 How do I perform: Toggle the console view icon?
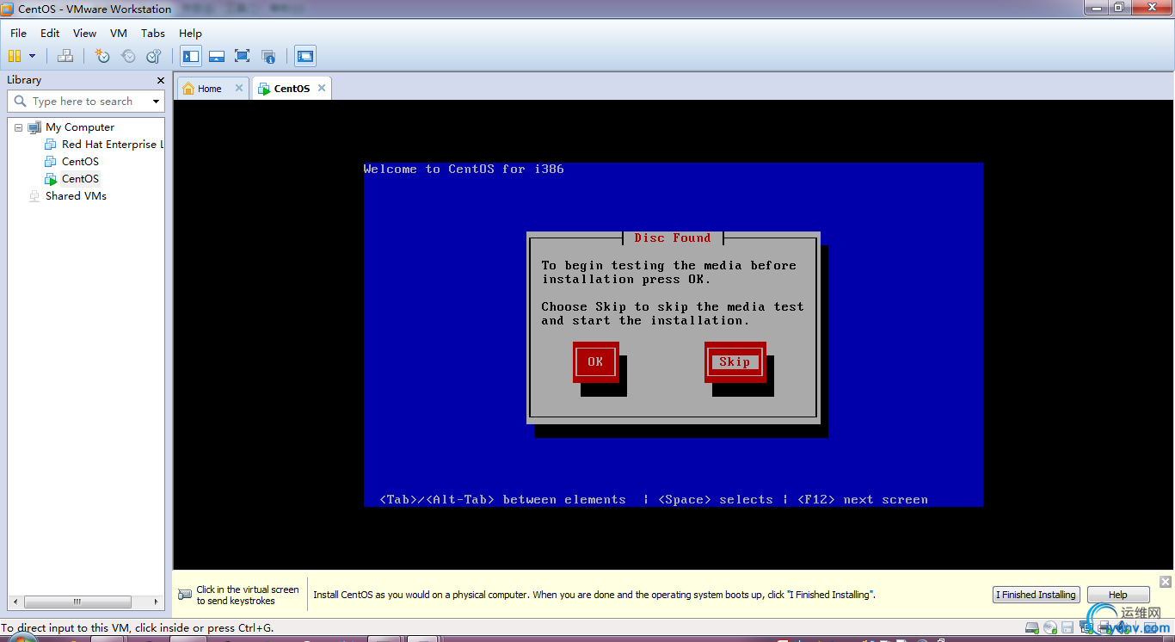[305, 56]
